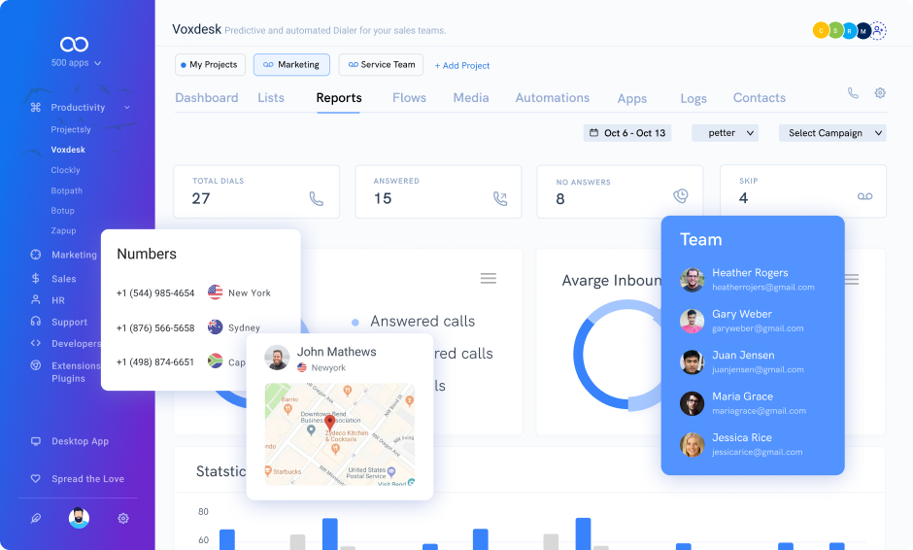Click the voicemail icon in Skip card
This screenshot has width=913, height=550.
coord(864,197)
